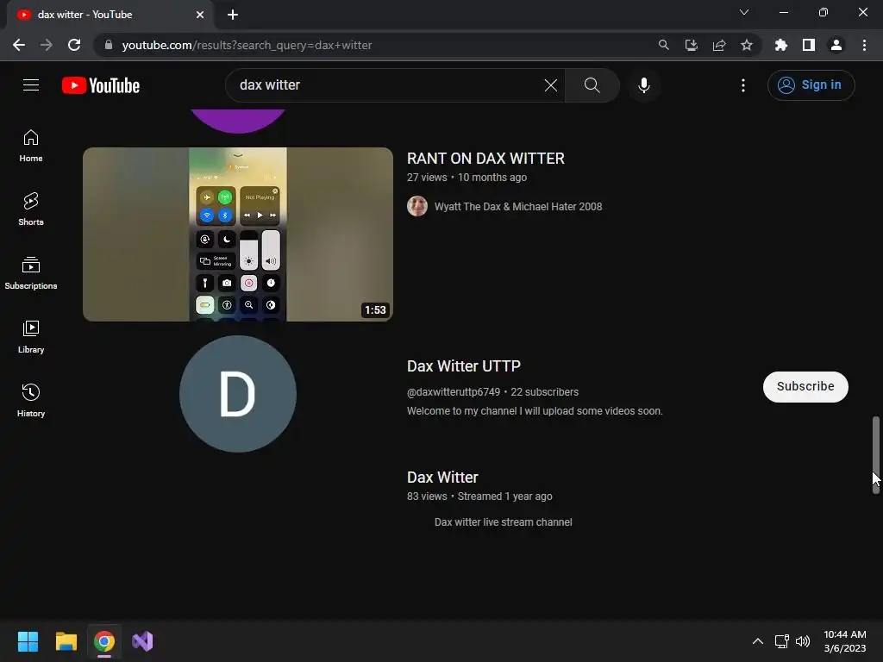Viewport: 883px width, 662px height.
Task: Reload the YouTube page
Action: (x=74, y=45)
